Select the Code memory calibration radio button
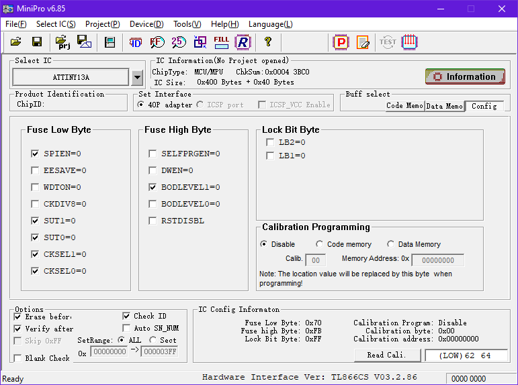 tap(320, 244)
